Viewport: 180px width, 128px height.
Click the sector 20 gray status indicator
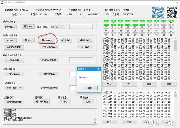pyautogui.click(x=106, y=29)
